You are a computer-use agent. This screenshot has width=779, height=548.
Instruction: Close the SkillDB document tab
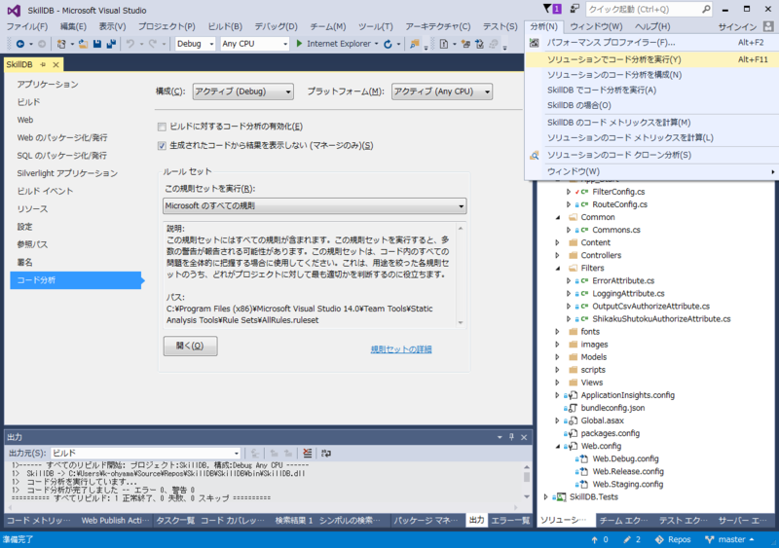[56, 64]
